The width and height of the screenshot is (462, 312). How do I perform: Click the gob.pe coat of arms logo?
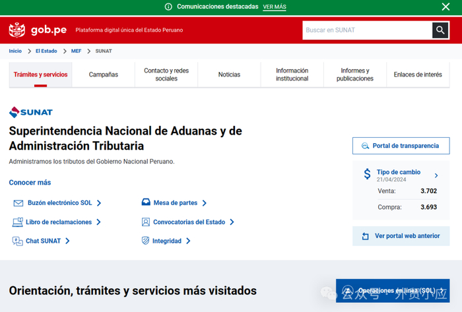pos(16,30)
